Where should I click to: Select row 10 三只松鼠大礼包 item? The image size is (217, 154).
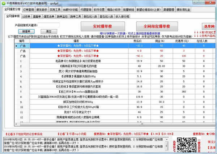78,107
